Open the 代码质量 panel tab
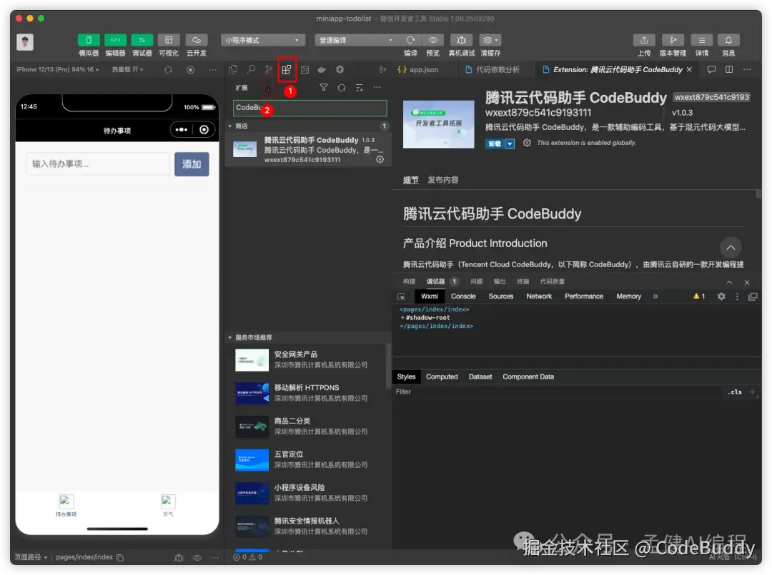772x575 pixels. pos(553,282)
